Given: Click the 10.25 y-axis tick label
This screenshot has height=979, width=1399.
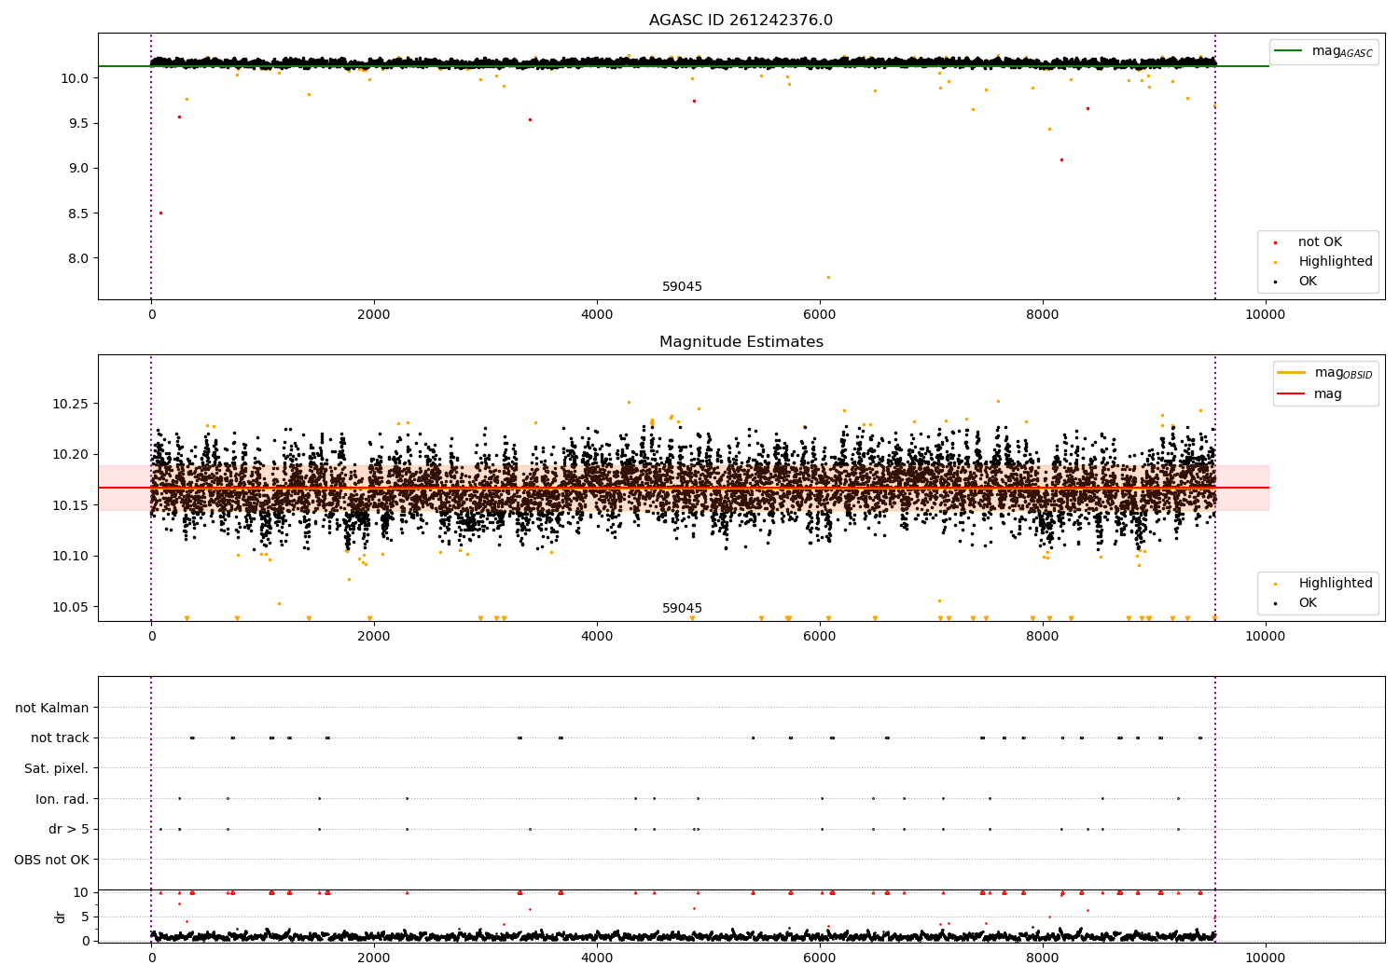Looking at the screenshot, I should 71,404.
